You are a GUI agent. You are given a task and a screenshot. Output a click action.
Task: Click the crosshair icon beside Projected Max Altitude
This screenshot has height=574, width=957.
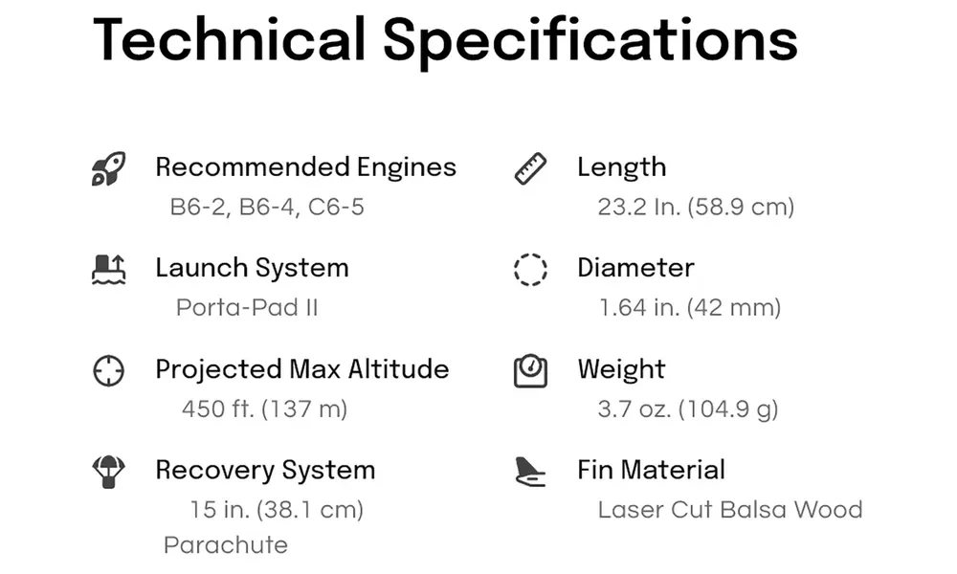[109, 370]
